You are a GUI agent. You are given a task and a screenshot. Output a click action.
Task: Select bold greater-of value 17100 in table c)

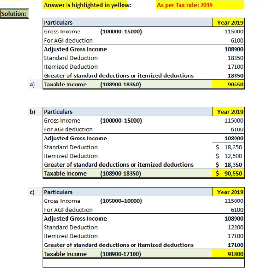pos(235,245)
